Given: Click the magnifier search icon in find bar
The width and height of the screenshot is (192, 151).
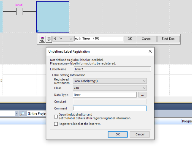Looking at the screenshot, I should tap(22, 113).
